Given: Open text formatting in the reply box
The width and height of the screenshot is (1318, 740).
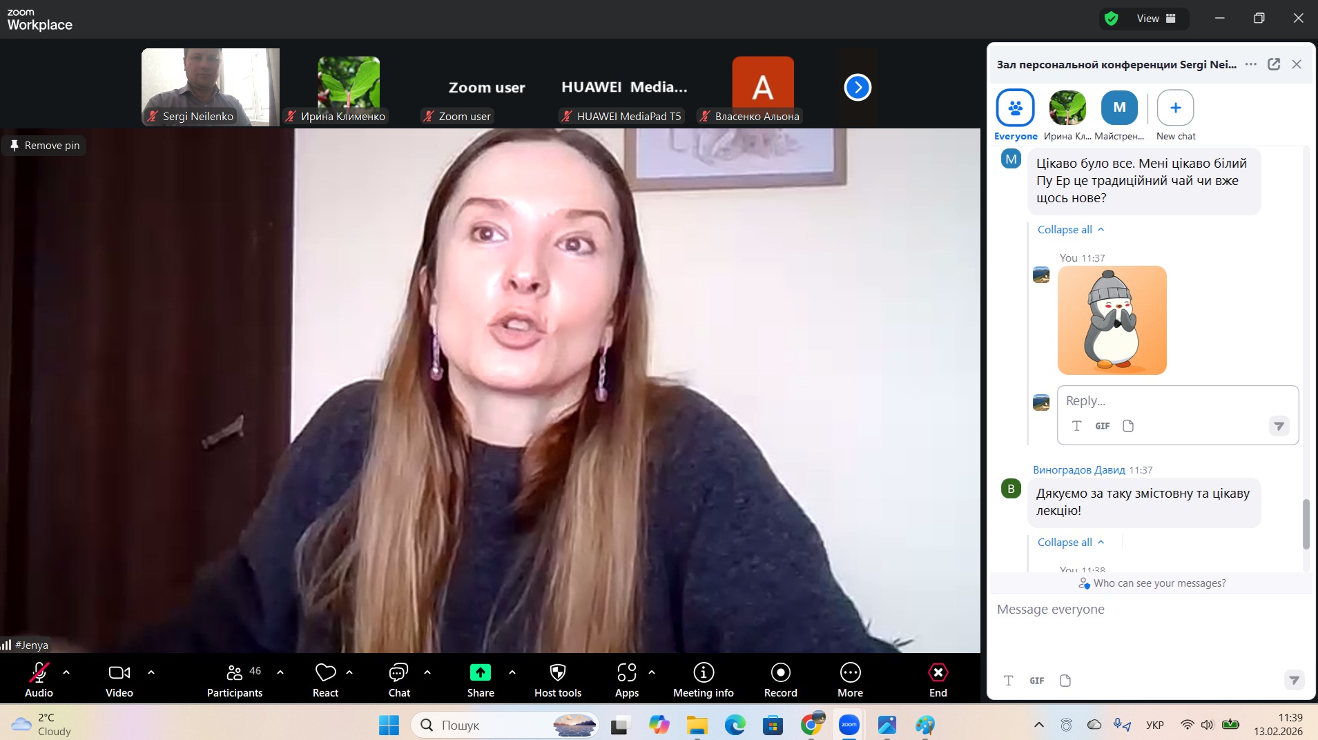Looking at the screenshot, I should [1076, 426].
